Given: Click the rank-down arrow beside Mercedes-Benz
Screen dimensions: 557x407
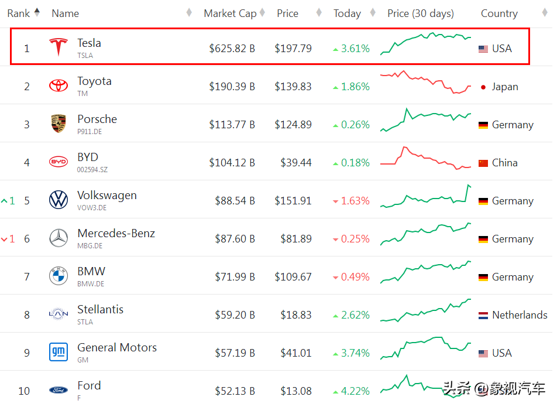Looking at the screenshot, I should click(4, 240).
